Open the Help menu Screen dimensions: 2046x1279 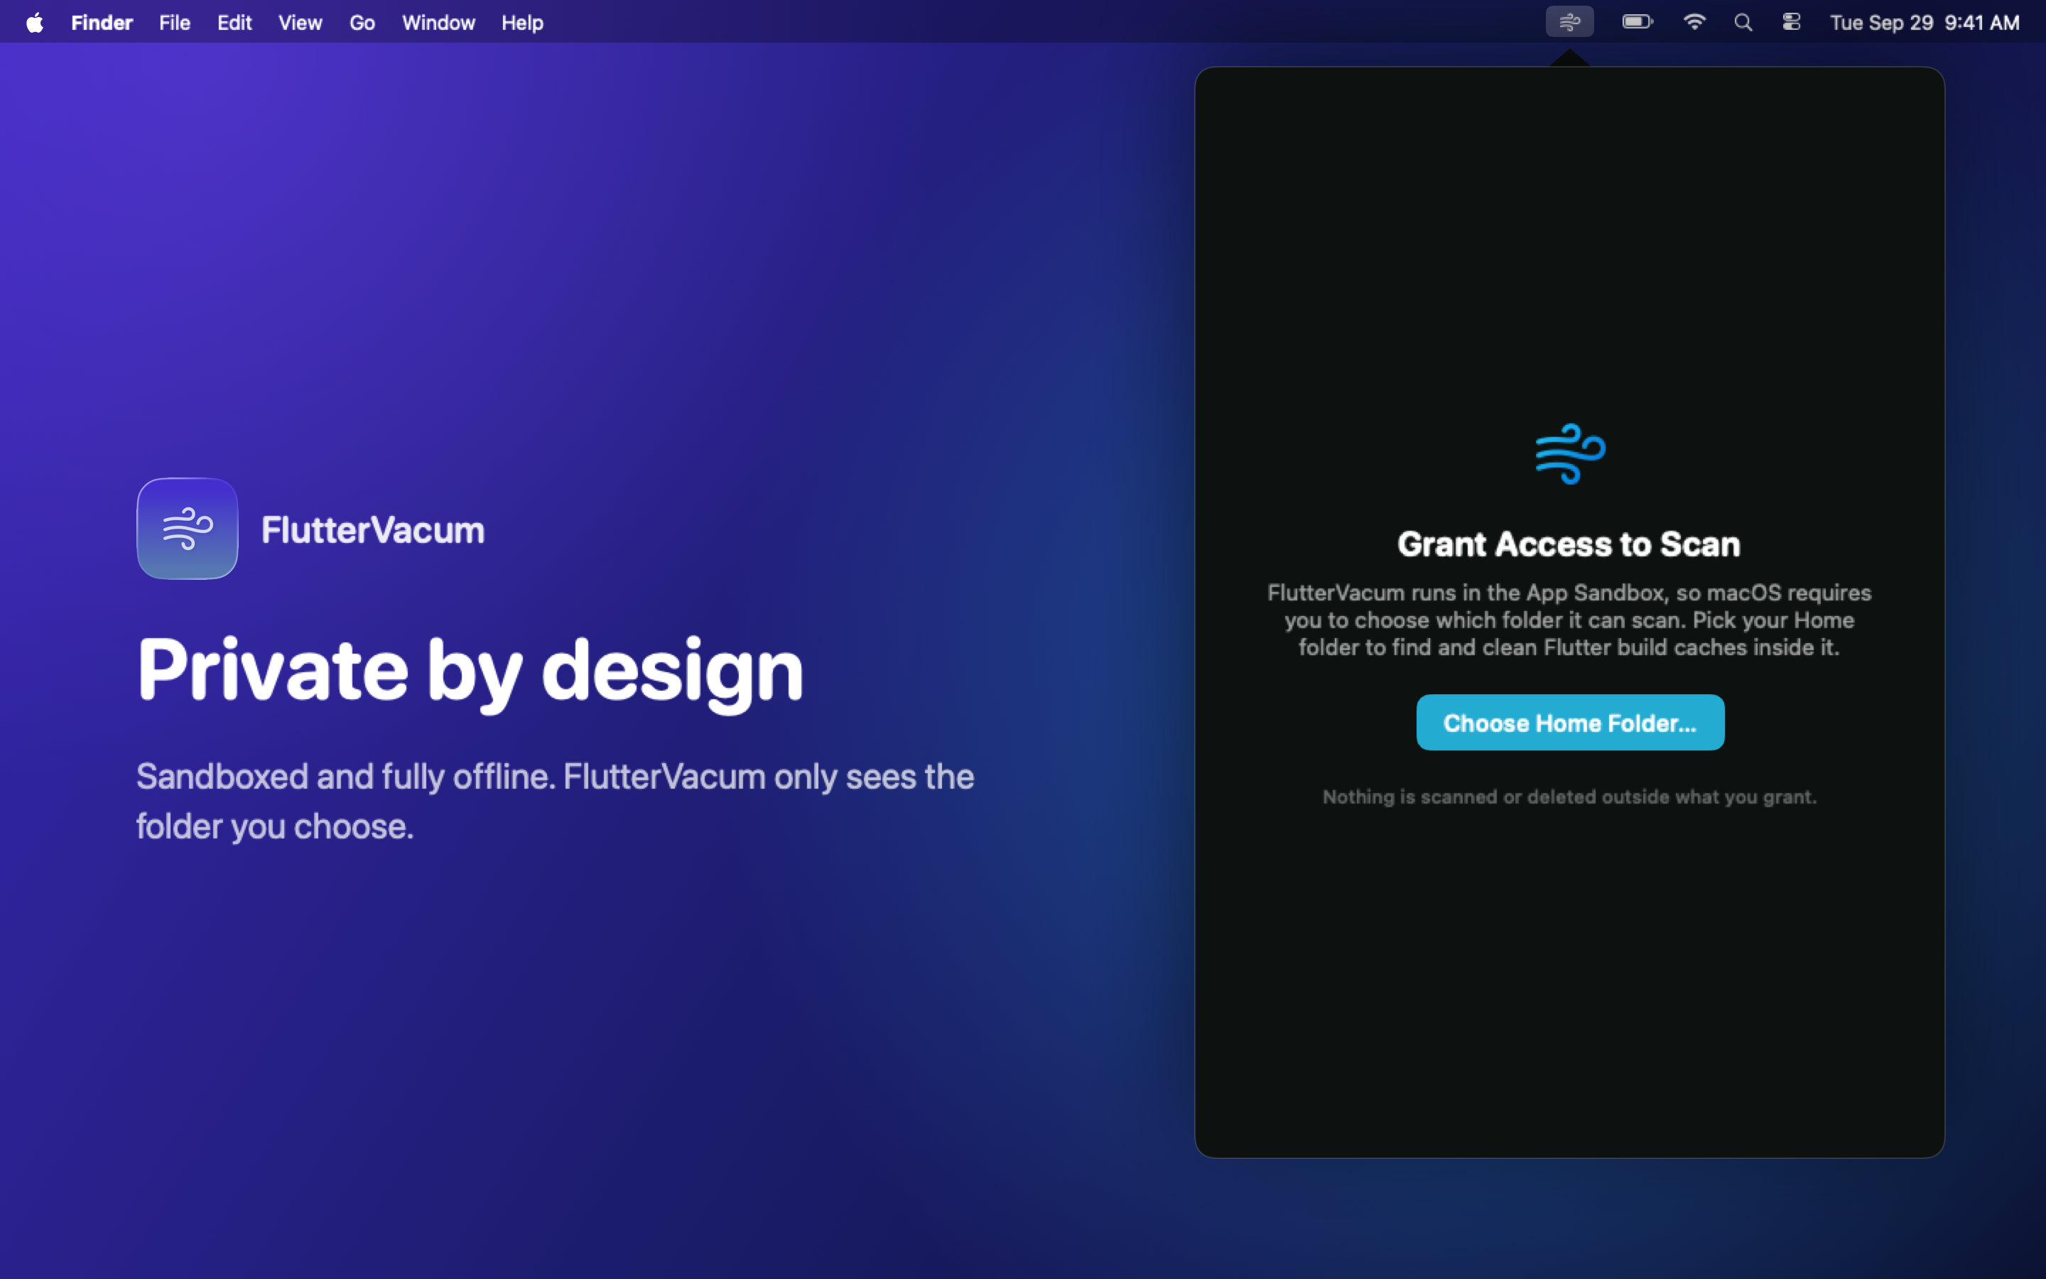point(521,23)
